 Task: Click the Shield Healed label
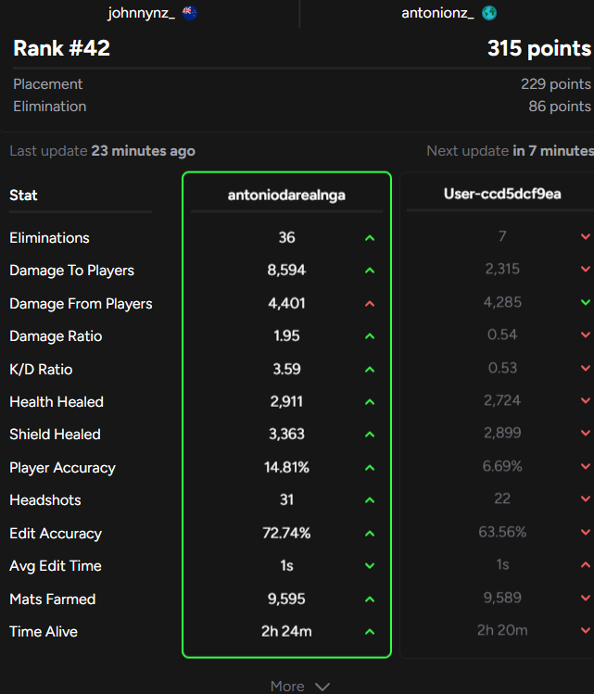click(55, 435)
